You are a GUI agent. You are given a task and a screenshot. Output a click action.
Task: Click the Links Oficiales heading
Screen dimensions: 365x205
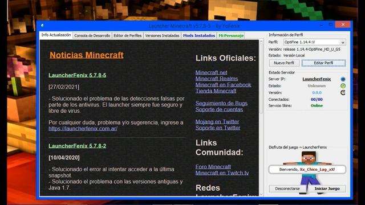226,58
